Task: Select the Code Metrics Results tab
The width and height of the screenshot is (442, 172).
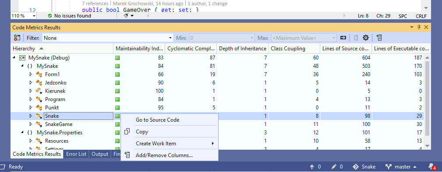Action: pos(37,154)
